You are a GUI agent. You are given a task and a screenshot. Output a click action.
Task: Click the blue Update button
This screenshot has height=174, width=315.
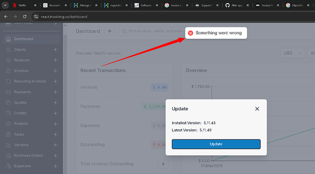coord(216,144)
